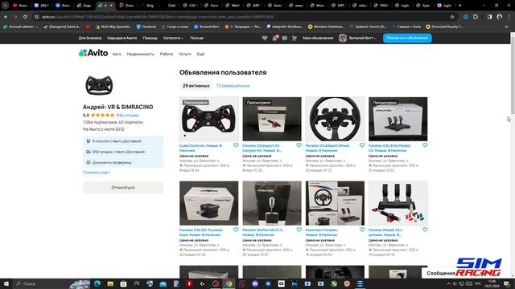Open the taskbar notification center icon
The width and height of the screenshot is (515, 289).
(506, 283)
